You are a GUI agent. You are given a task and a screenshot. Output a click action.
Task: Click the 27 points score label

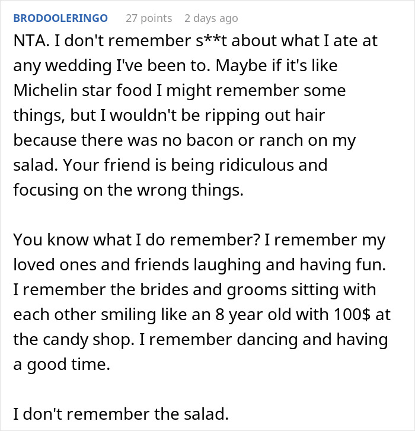(149, 18)
